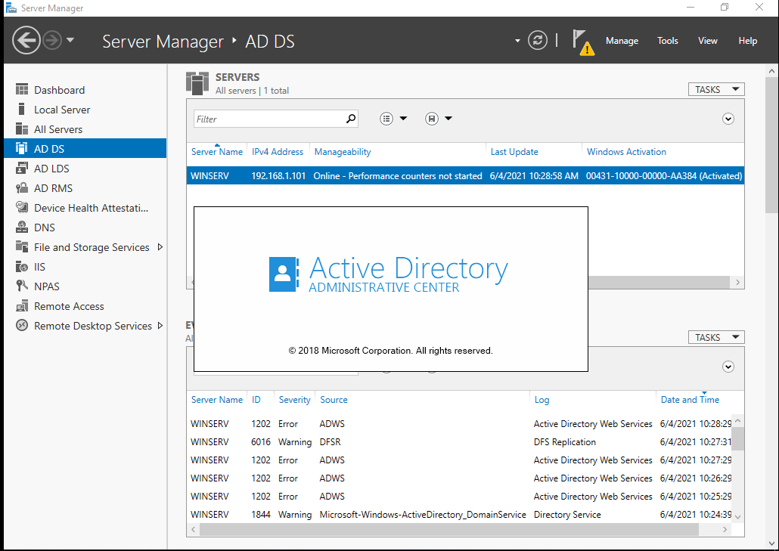This screenshot has width=779, height=551.
Task: Select ADWS error event at 10:28:29
Action: coord(461,424)
